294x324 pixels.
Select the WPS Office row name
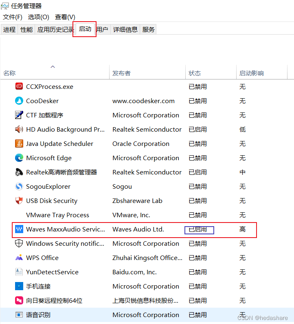[x=42, y=258]
